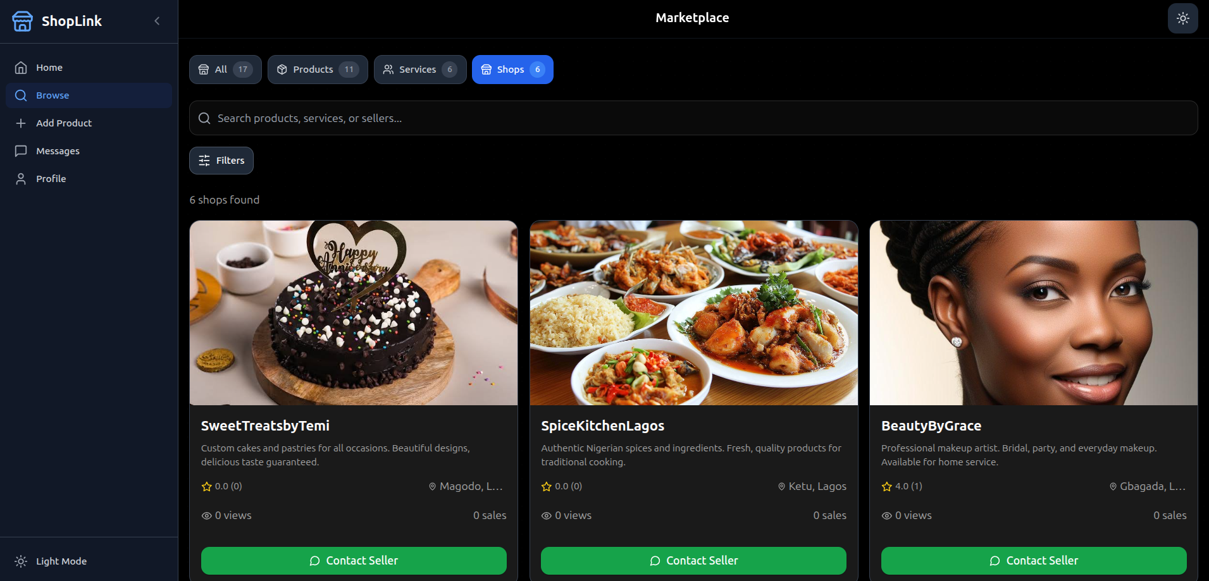Expand the Filters options

tap(221, 161)
